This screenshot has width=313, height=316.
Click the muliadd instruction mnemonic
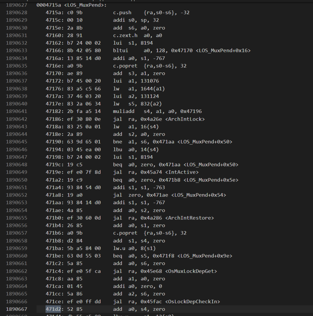coord(123,111)
